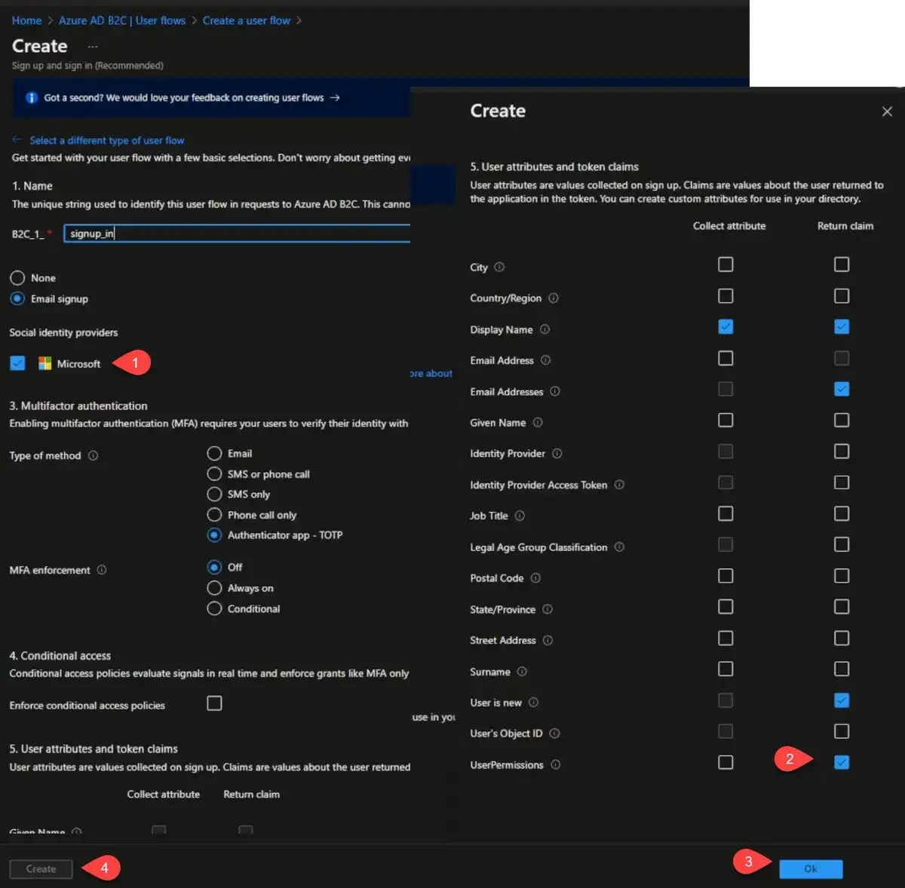Choose None for local accounts

click(18, 278)
